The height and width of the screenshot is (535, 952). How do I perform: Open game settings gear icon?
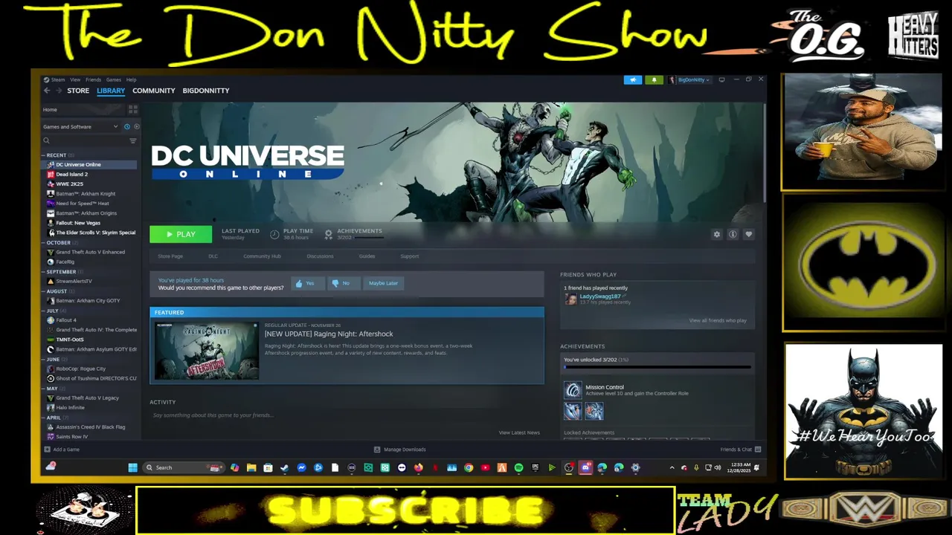coord(717,234)
